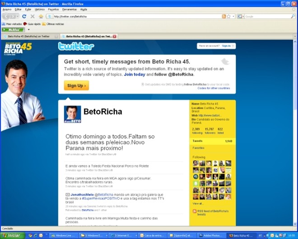Click the orange RSS feed icon in sidebar
This screenshot has width=298, height=239.
[195, 211]
